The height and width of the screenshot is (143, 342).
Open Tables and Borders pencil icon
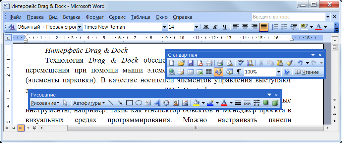click(181, 72)
